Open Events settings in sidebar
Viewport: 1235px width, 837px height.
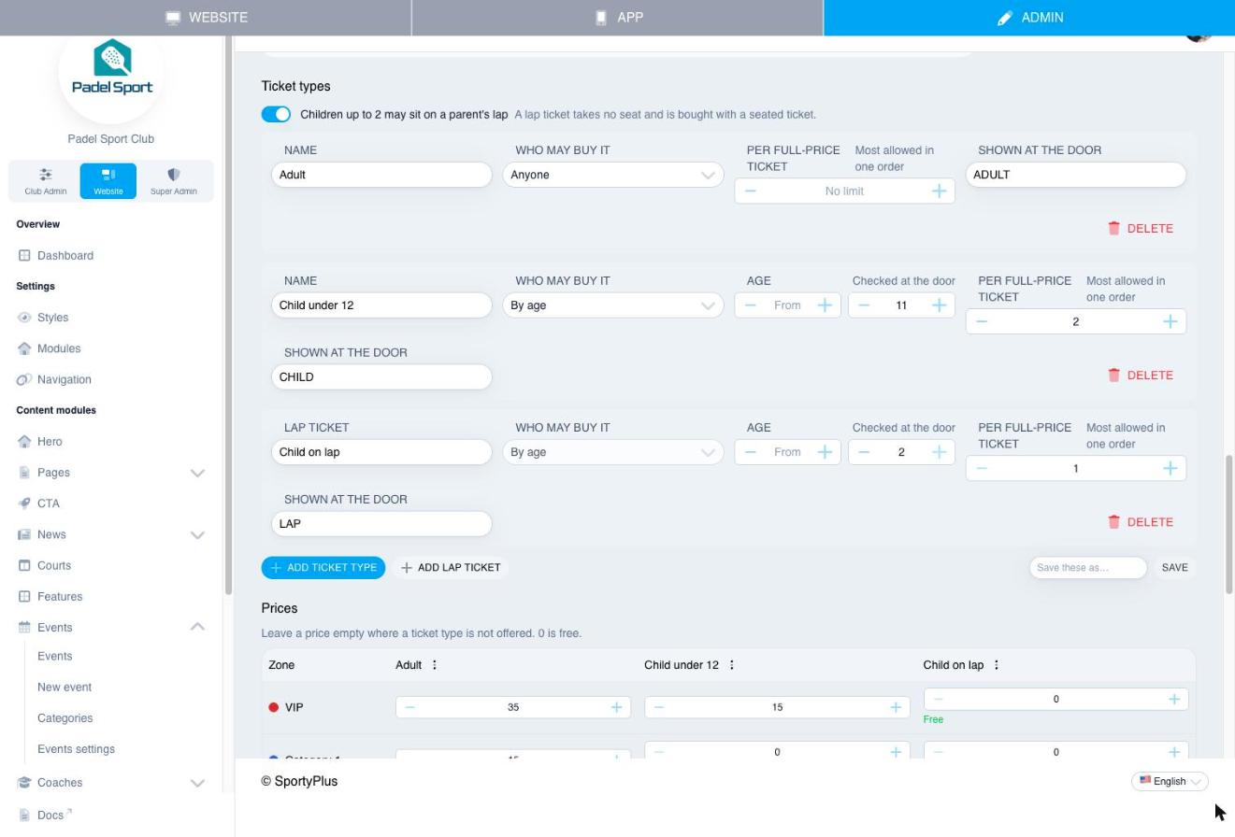tap(76, 749)
